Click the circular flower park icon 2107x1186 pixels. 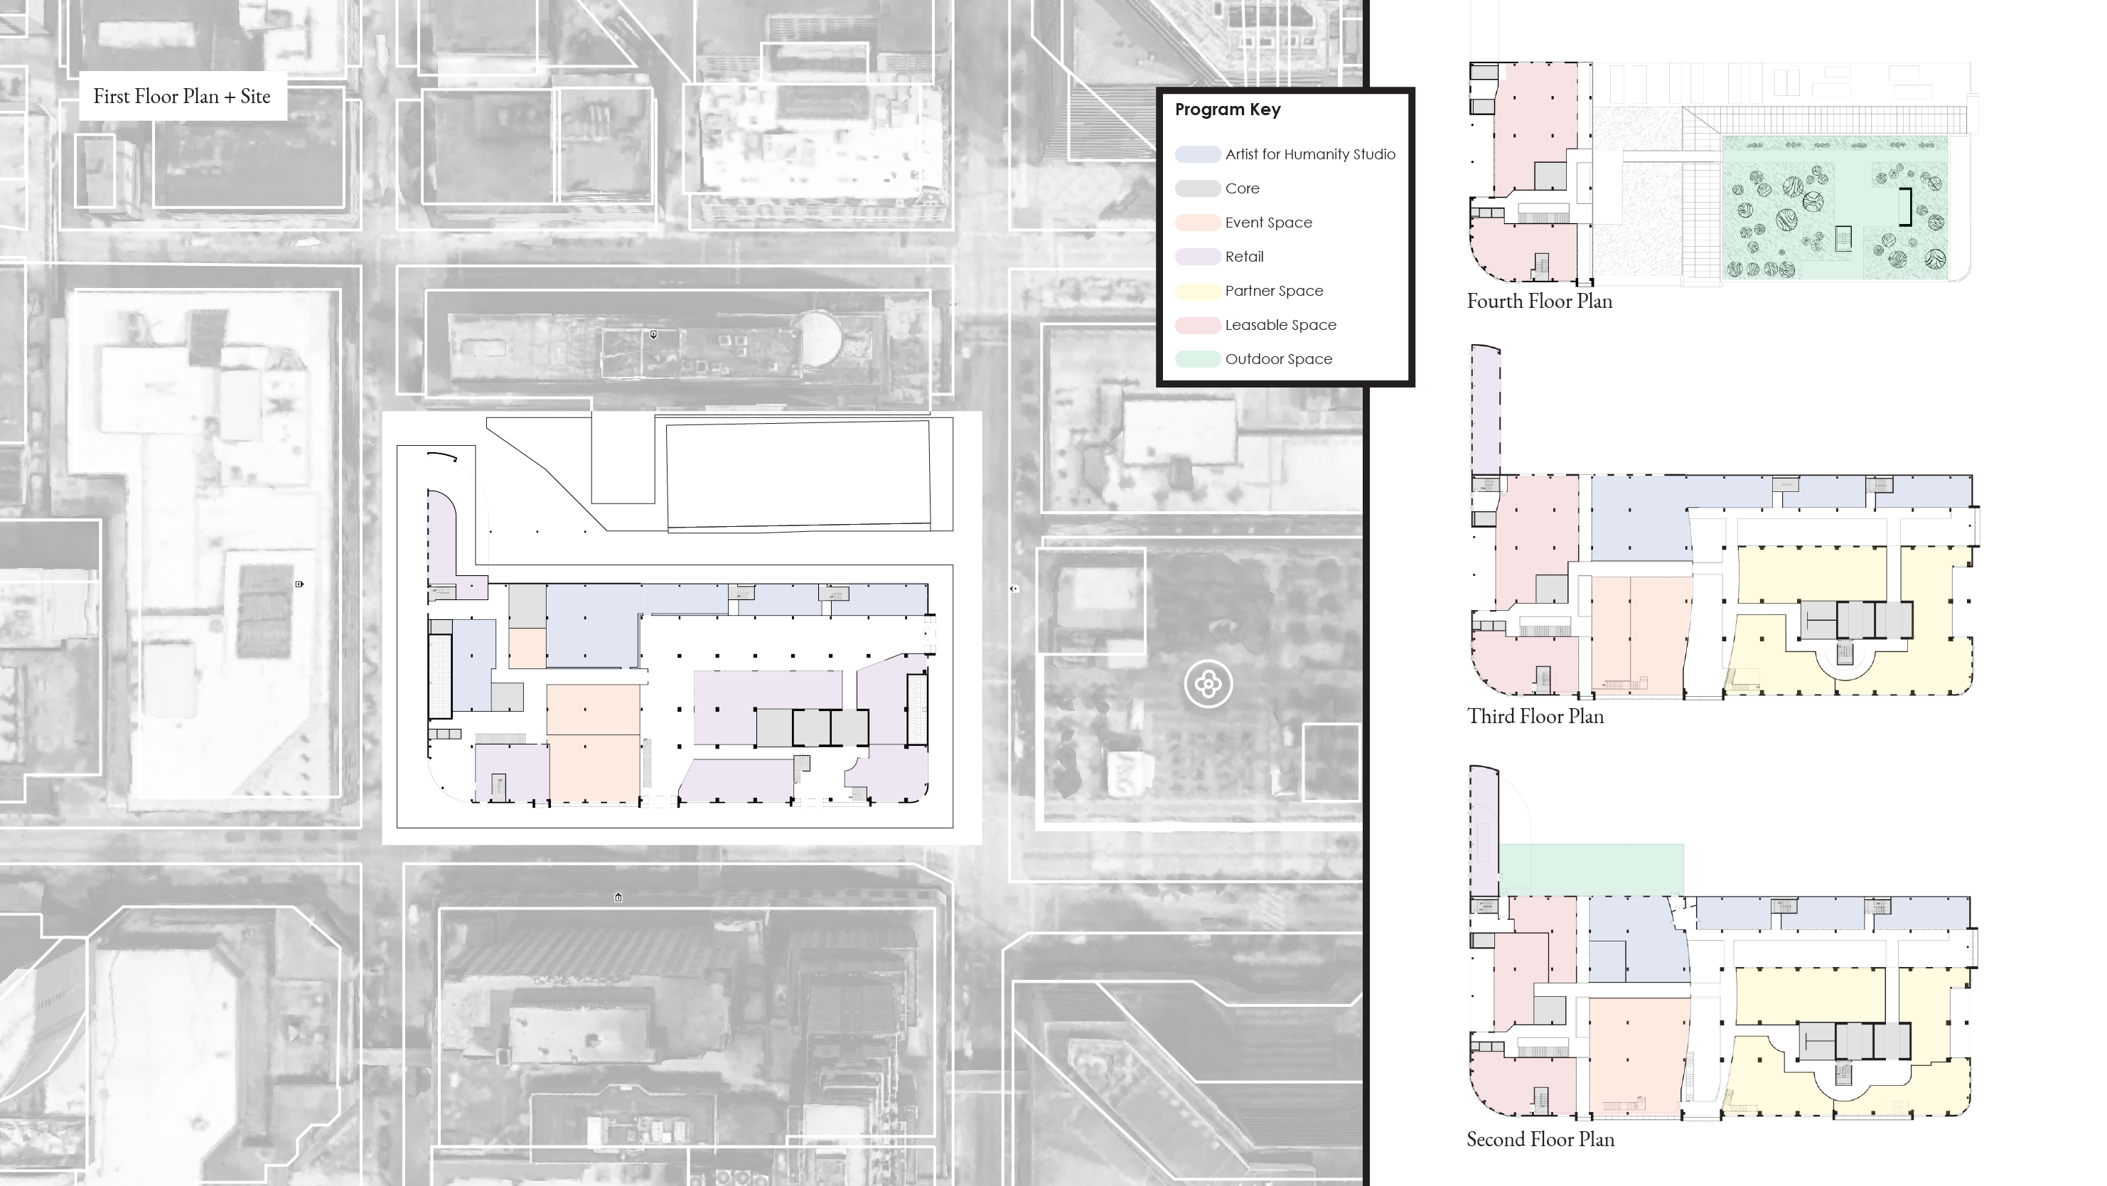point(1208,684)
